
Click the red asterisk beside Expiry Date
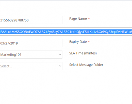89,41
